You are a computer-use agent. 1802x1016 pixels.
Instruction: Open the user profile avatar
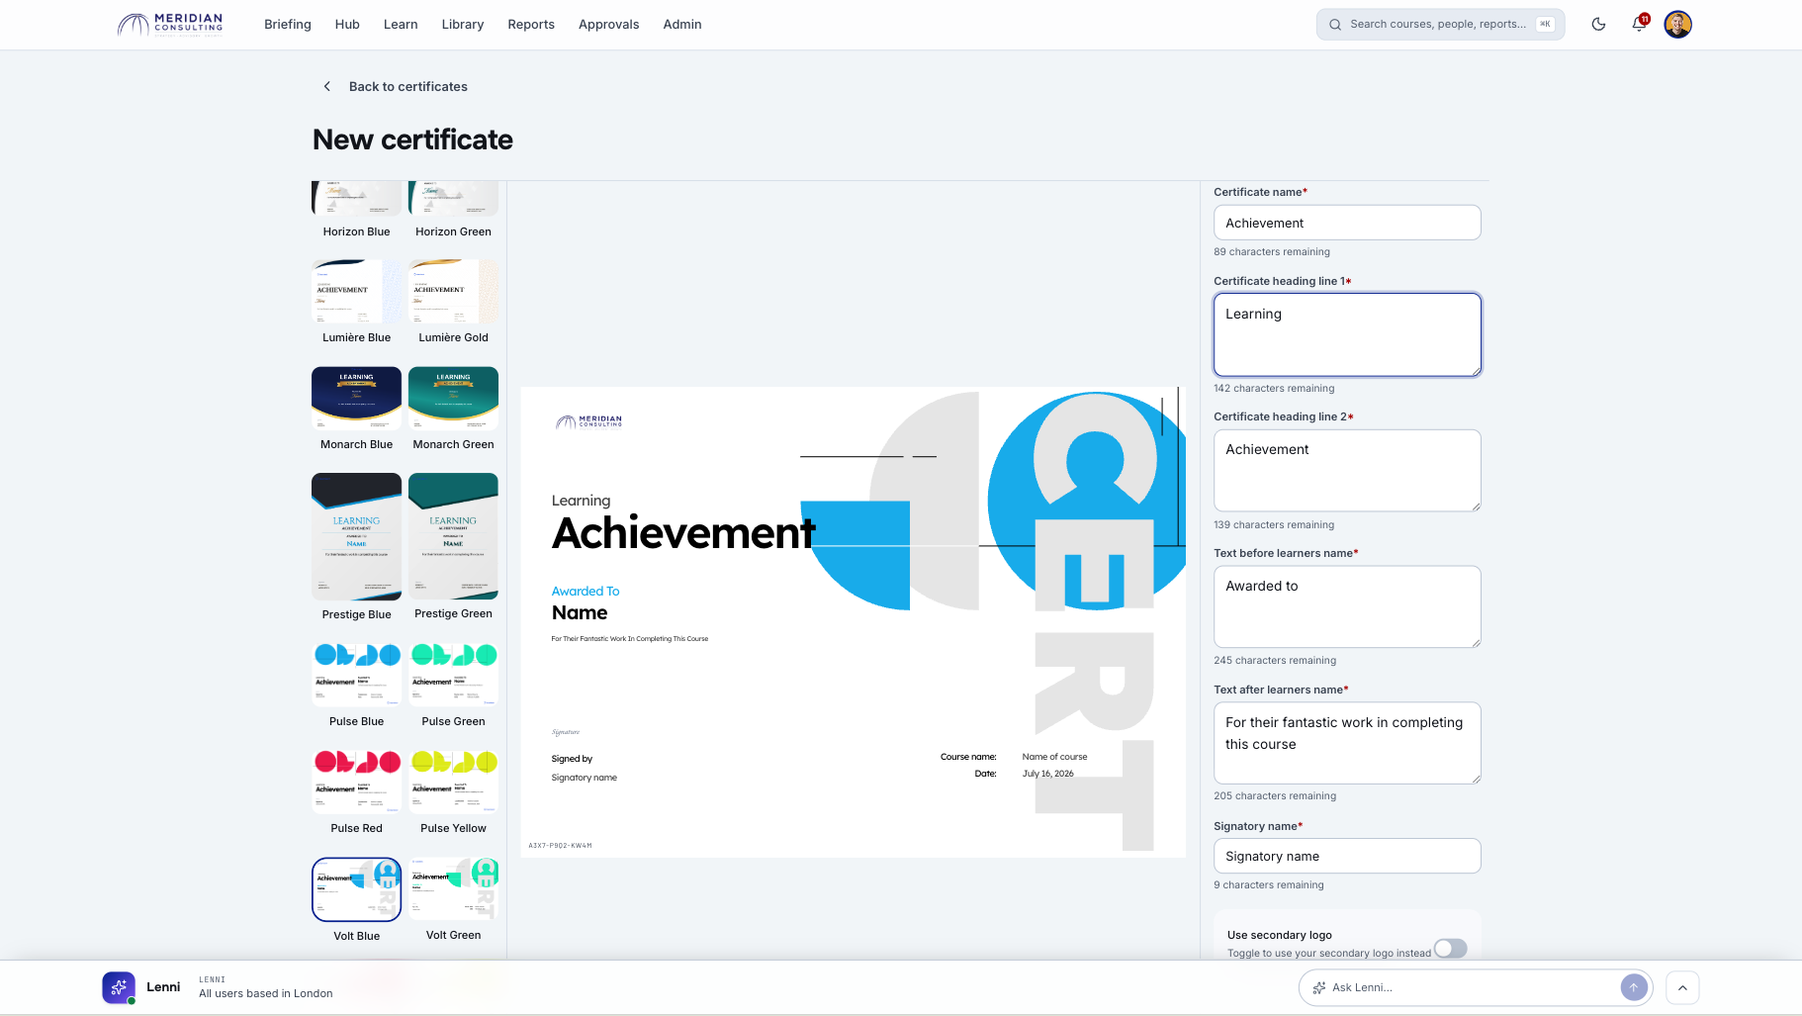click(x=1677, y=24)
